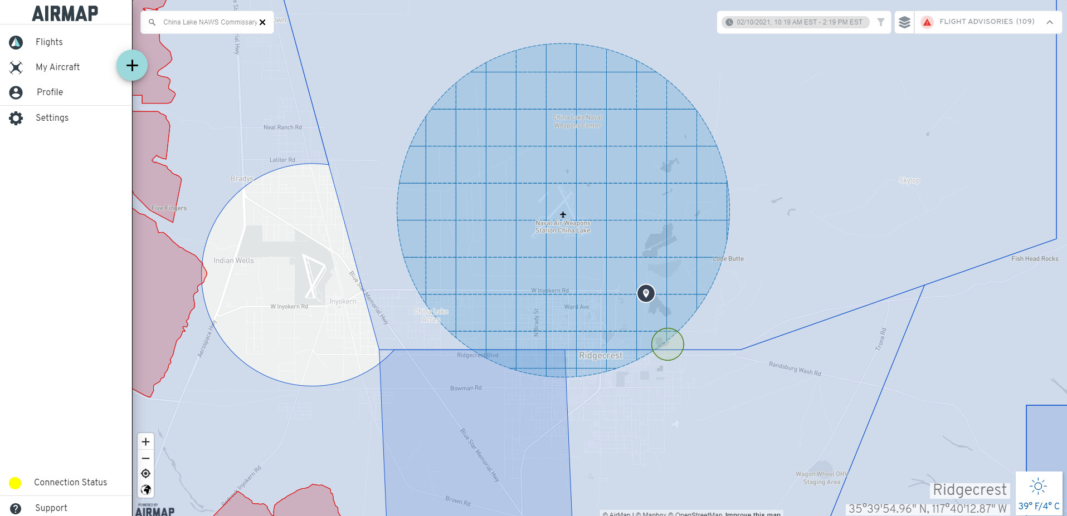This screenshot has width=1067, height=516.
Task: Clear the China Lake search text
Action: point(262,22)
